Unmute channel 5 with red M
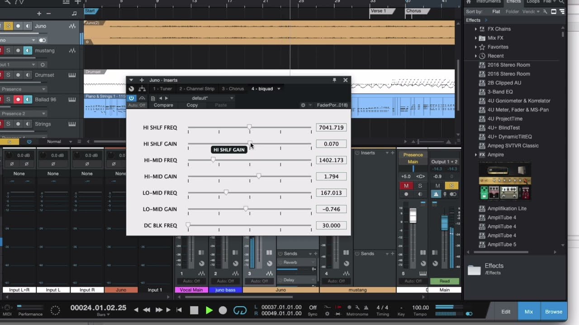 406,186
